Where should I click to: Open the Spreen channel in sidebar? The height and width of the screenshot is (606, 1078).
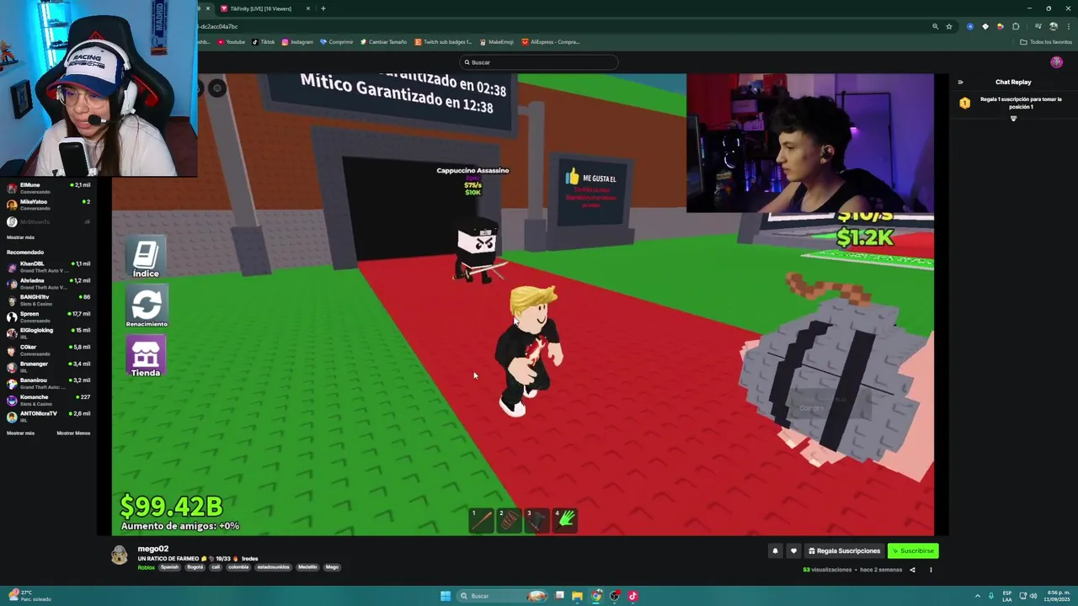click(x=49, y=317)
